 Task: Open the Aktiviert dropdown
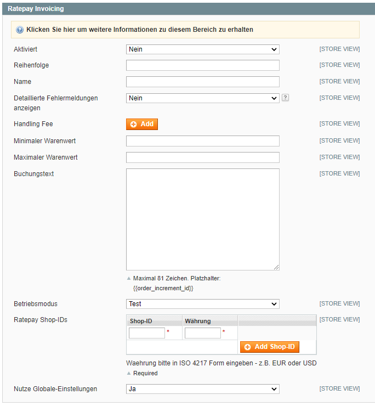[x=203, y=49]
